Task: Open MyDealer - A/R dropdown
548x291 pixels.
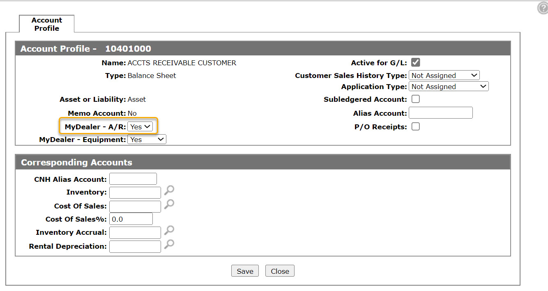Action: click(x=140, y=127)
